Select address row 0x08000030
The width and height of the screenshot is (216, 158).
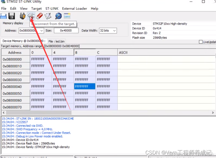point(16,80)
